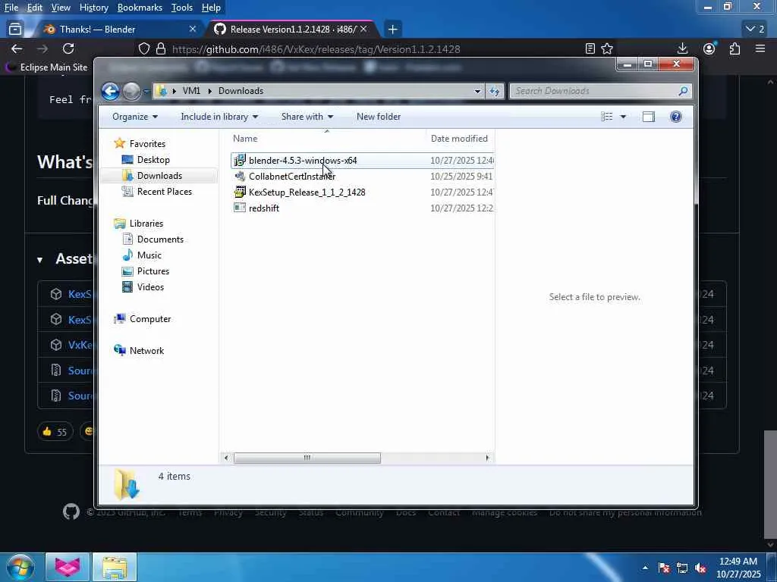Open Explorer Help question mark icon

point(676,117)
